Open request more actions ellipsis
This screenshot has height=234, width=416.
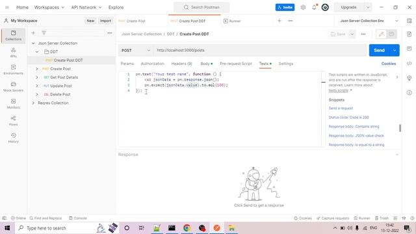point(363,34)
